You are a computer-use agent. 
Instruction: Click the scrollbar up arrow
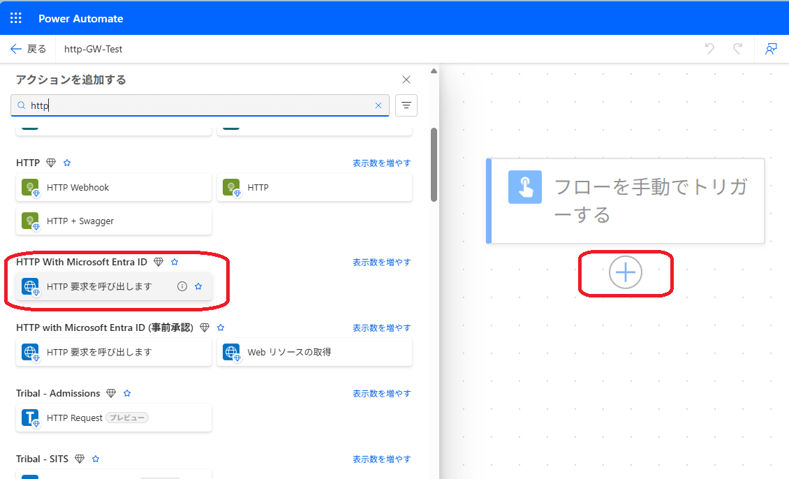point(434,71)
